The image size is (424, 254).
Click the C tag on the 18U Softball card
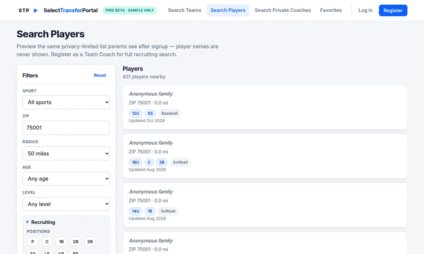pos(149,162)
